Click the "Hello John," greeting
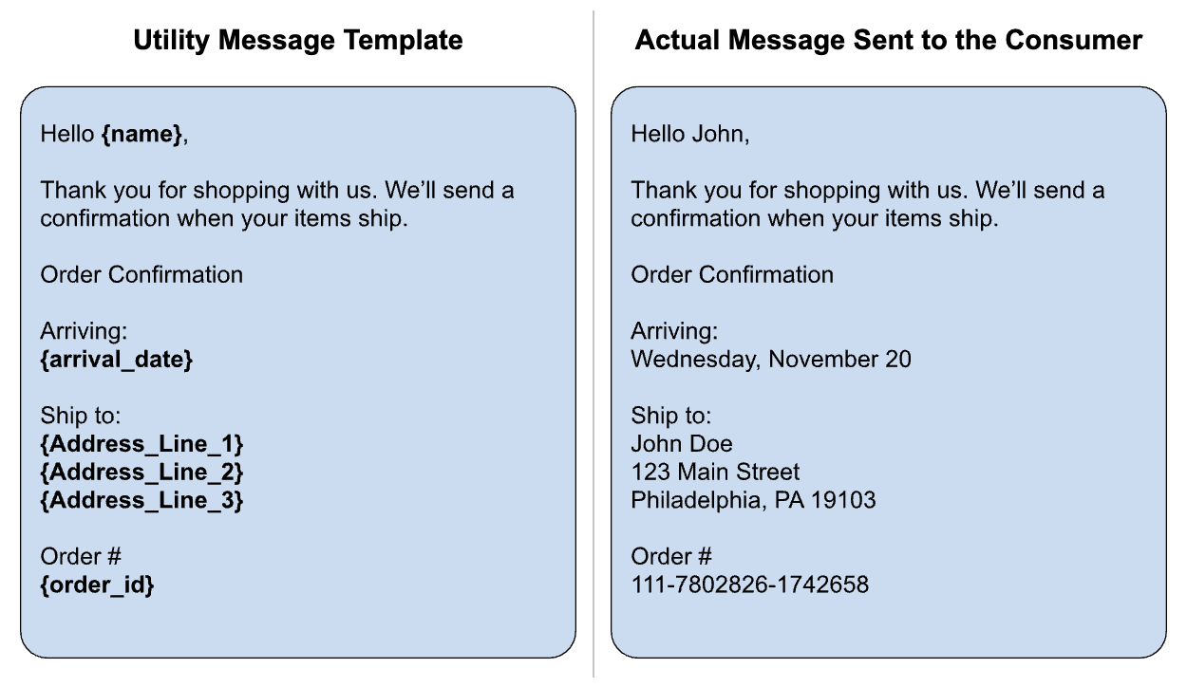The image size is (1187, 687). 690,135
